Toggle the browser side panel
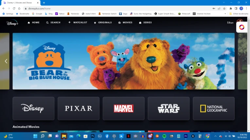This screenshot has width=250, height=140. (x=236, y=8)
